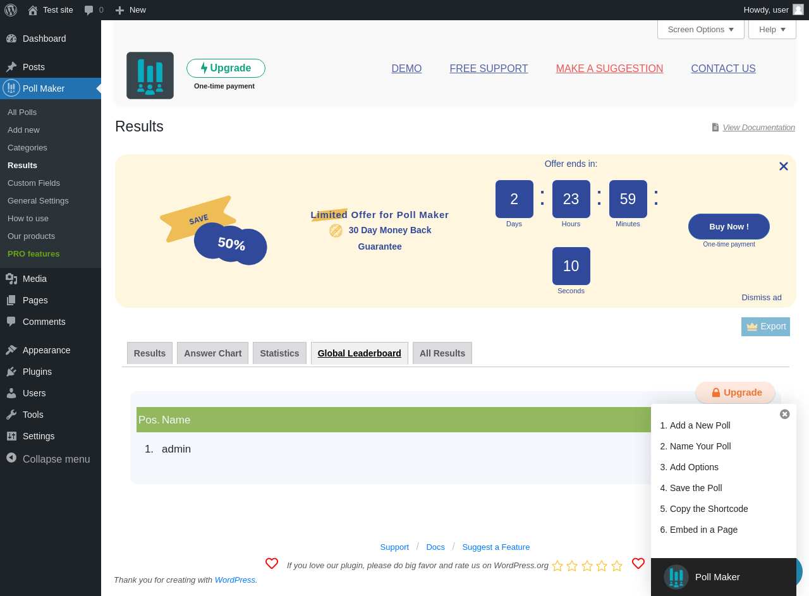Open Categories submenu item

51,148
